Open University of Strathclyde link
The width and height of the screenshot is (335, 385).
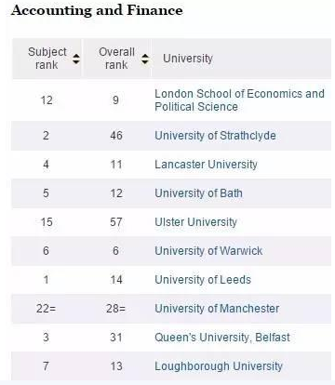[x=215, y=136]
